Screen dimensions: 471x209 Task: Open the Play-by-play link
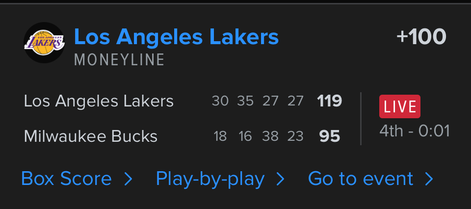point(210,179)
